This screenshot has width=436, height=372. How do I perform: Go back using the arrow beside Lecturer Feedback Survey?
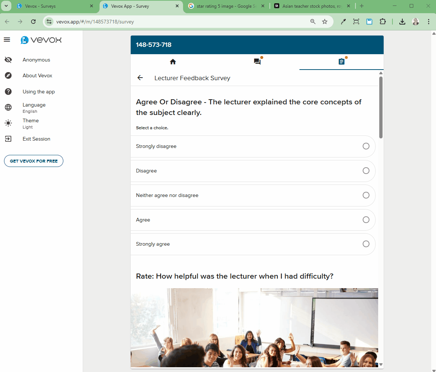click(x=140, y=78)
